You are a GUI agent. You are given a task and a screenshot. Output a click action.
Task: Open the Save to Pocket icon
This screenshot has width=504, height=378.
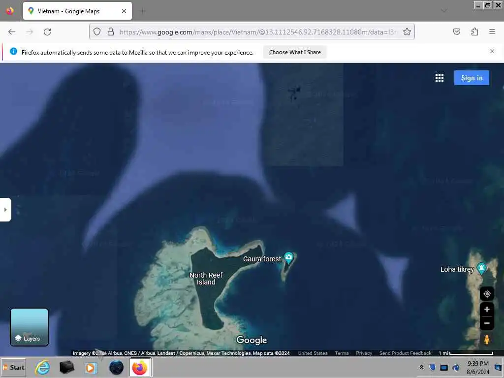[457, 31]
